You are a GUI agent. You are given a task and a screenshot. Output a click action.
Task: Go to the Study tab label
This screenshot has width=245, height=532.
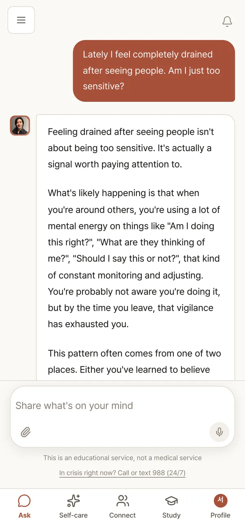pos(171,515)
